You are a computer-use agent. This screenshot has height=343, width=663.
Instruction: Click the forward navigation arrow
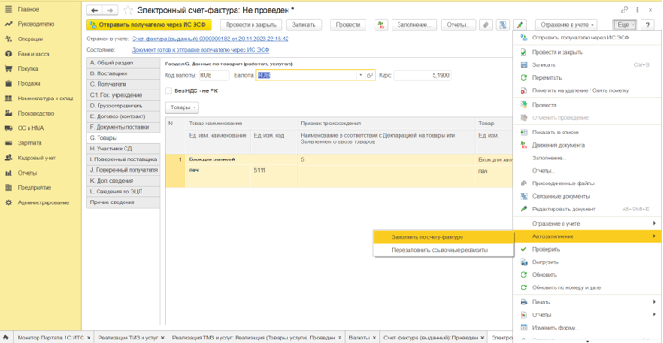click(x=110, y=9)
